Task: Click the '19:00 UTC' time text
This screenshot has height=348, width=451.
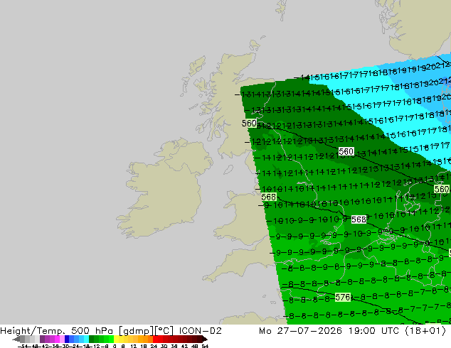Action: pyautogui.click(x=374, y=331)
